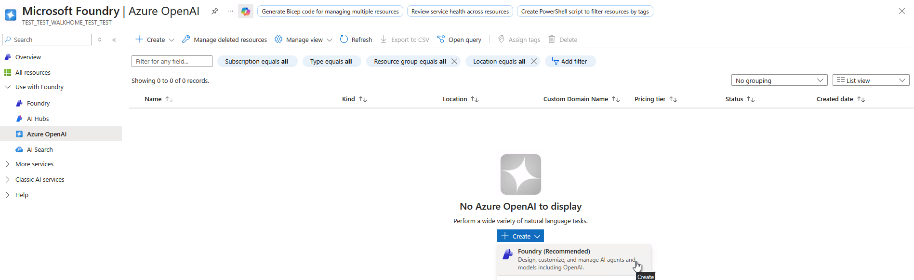Click Create PowerShell script suggestion
This screenshot has height=280, width=914.
(x=585, y=11)
